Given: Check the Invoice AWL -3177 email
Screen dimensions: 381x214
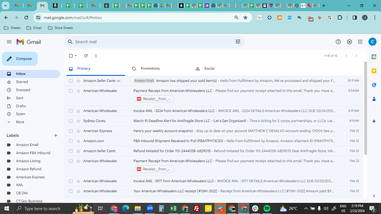Looking at the screenshot, I should click(x=71, y=181).
